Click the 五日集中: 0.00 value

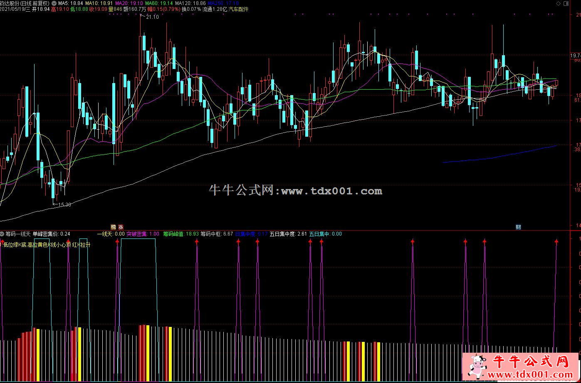click(x=325, y=234)
